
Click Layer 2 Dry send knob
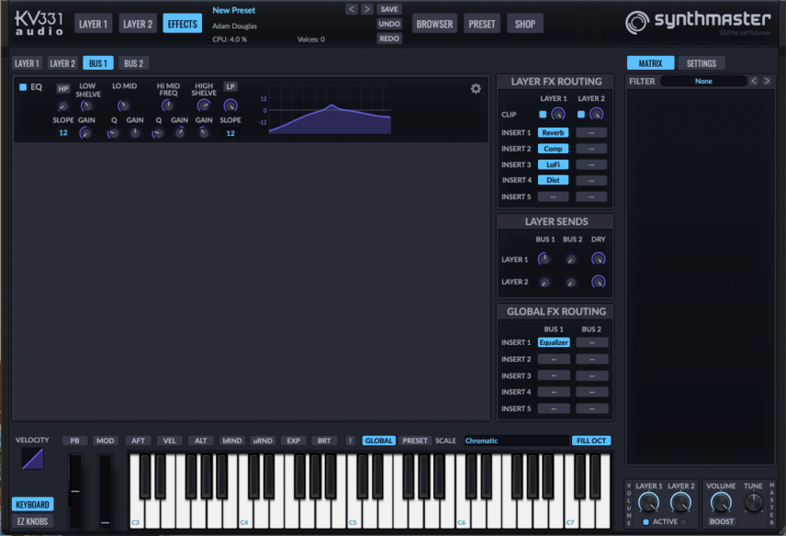[598, 282]
